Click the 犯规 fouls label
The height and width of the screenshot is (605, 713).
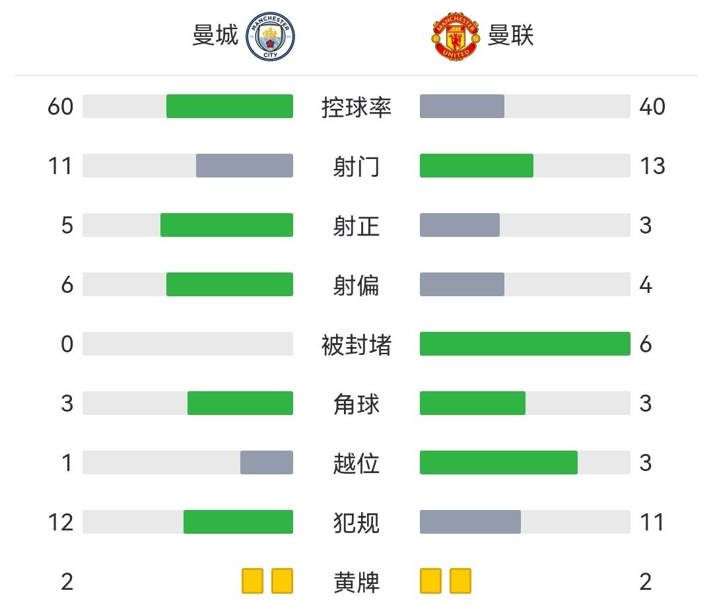pos(356,523)
